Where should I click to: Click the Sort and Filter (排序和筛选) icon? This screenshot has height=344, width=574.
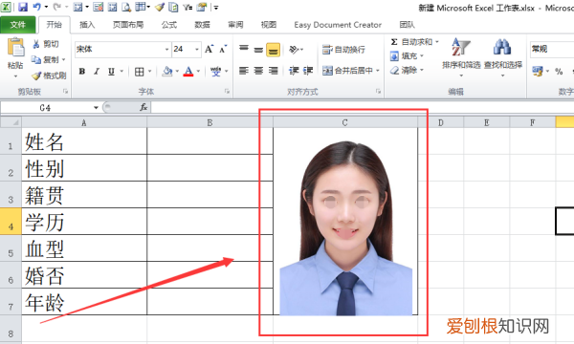[x=460, y=48]
